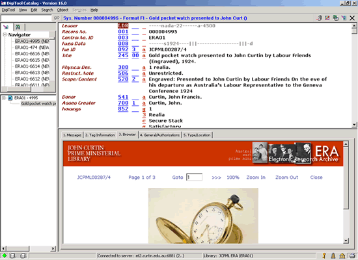
Task: Click the left panel scroll right arrow
Action: [x=53, y=248]
